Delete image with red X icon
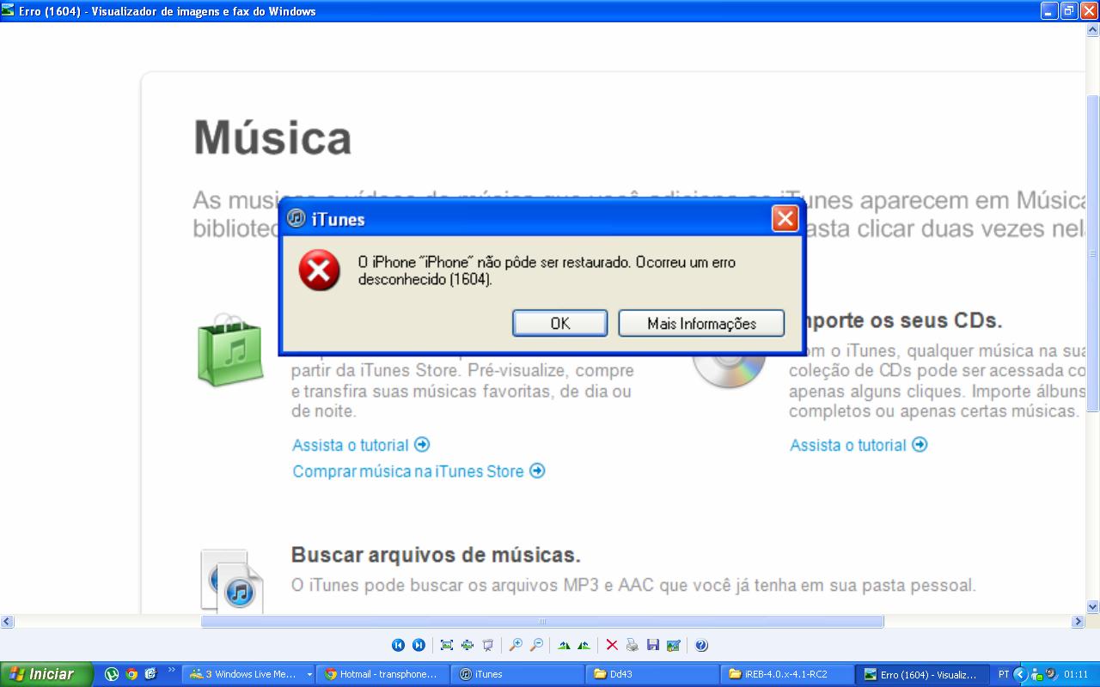 point(612,645)
